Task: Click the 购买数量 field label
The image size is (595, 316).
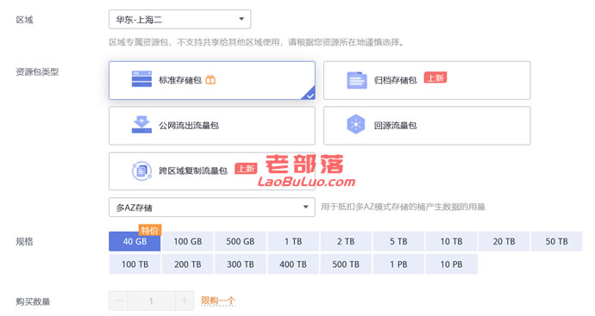Action: tap(33, 301)
